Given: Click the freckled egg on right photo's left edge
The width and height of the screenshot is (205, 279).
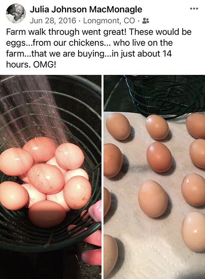Looking at the screenshot, I should tap(112, 160).
